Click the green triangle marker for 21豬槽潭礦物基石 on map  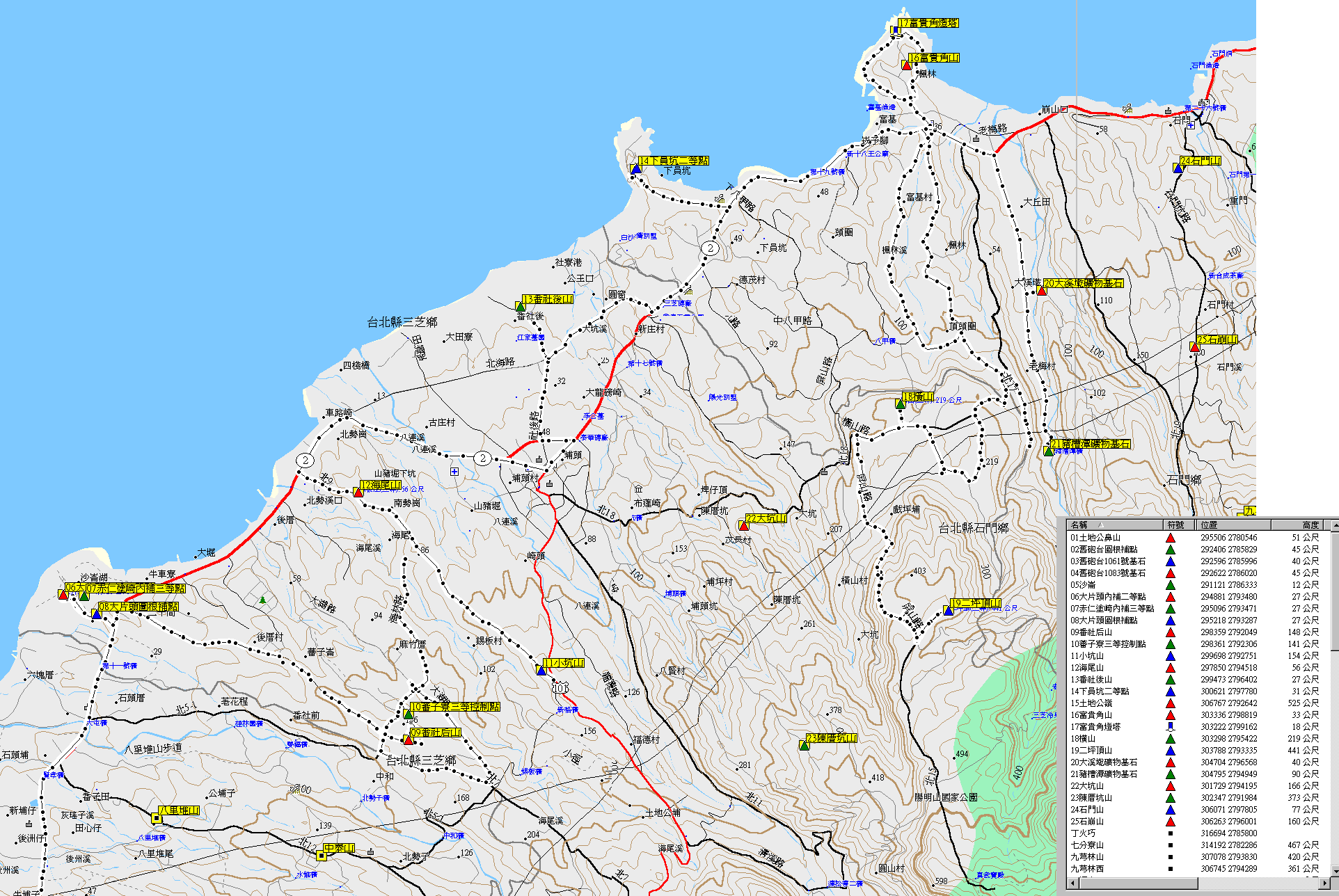coord(1048,451)
